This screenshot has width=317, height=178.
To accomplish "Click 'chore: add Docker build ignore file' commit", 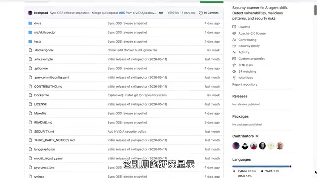I will point(132,50).
